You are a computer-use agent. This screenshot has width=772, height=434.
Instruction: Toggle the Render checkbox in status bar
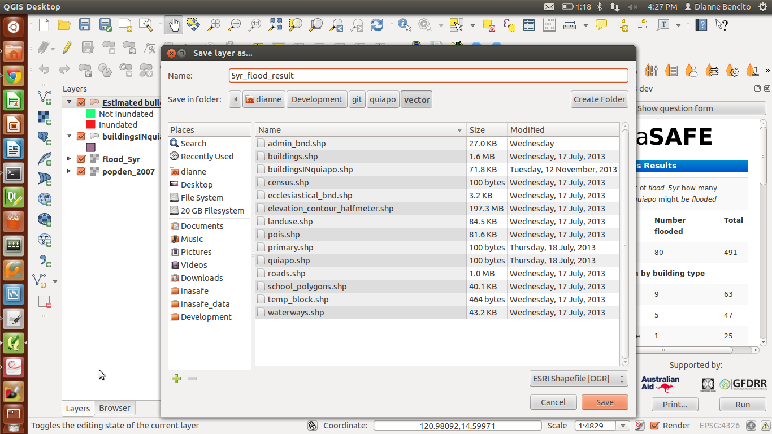655,426
